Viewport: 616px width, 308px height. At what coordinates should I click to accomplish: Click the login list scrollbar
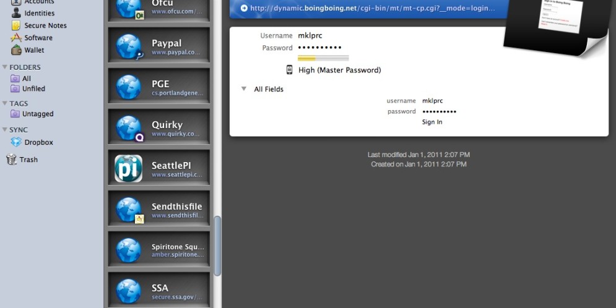(217, 245)
